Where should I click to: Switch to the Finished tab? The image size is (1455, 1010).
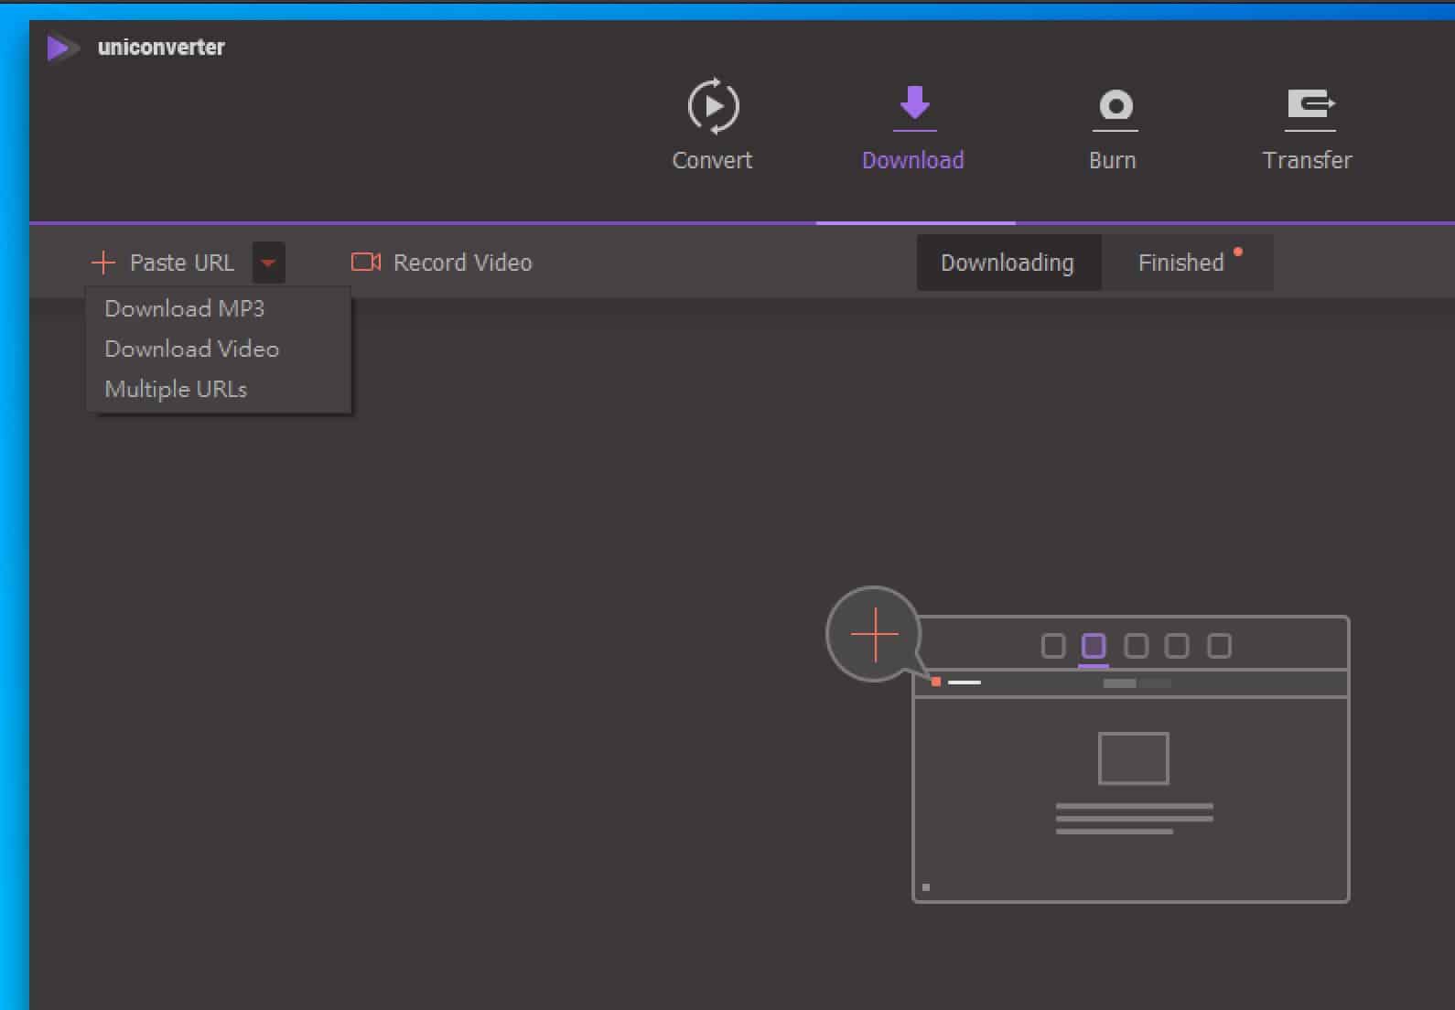1187,263
